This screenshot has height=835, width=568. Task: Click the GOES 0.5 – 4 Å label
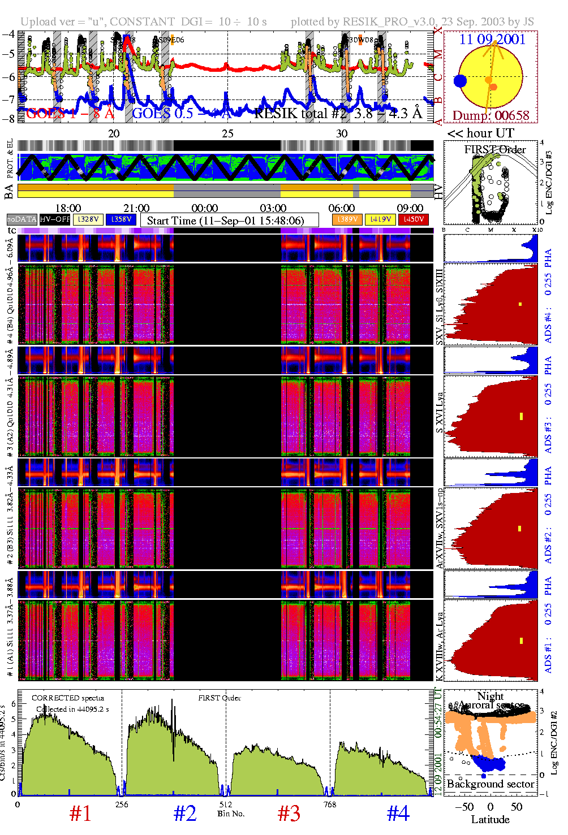point(181,114)
